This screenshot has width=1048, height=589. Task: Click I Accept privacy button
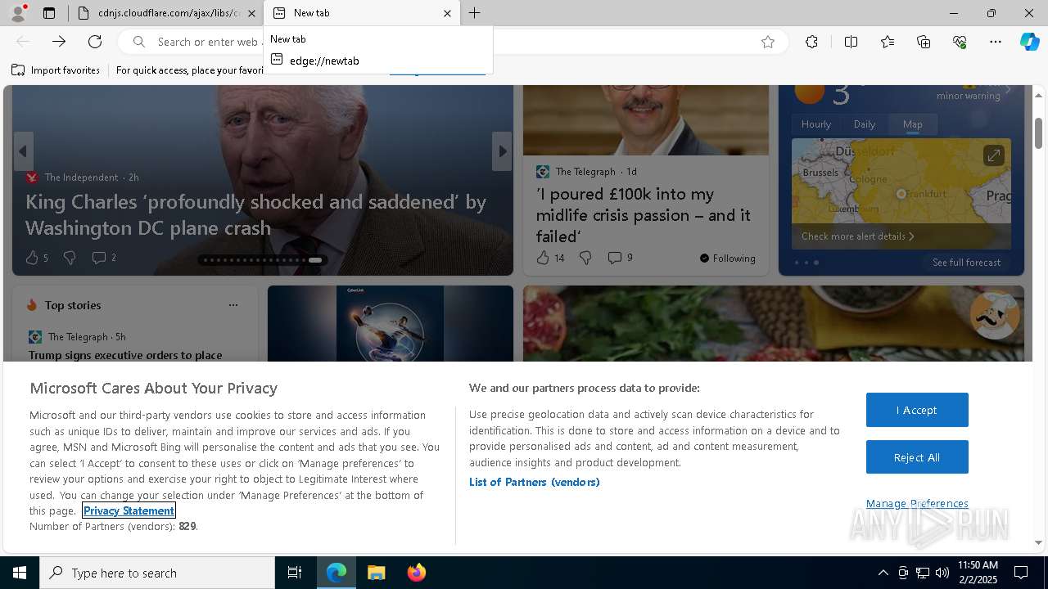(x=917, y=410)
